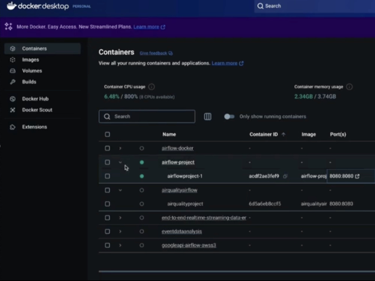This screenshot has width=375, height=281.
Task: Check the select-all checkbox in table header
Action: [x=107, y=134]
